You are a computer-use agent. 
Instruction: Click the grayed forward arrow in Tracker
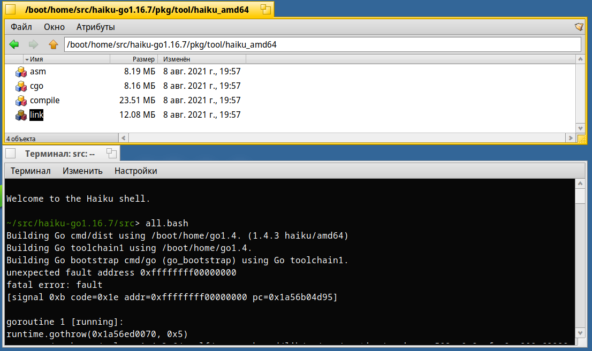(x=33, y=44)
